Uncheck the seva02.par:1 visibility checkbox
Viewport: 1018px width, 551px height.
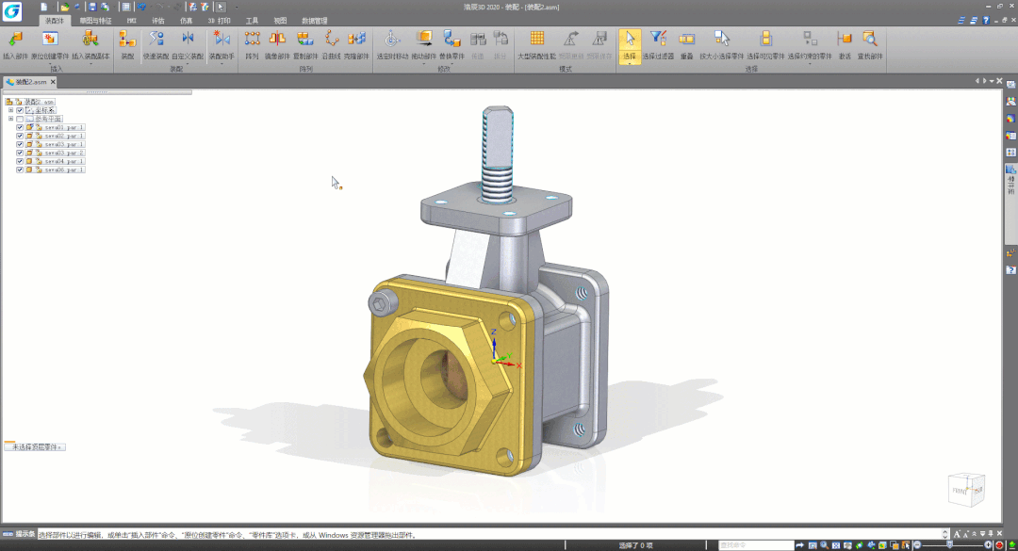(20, 136)
